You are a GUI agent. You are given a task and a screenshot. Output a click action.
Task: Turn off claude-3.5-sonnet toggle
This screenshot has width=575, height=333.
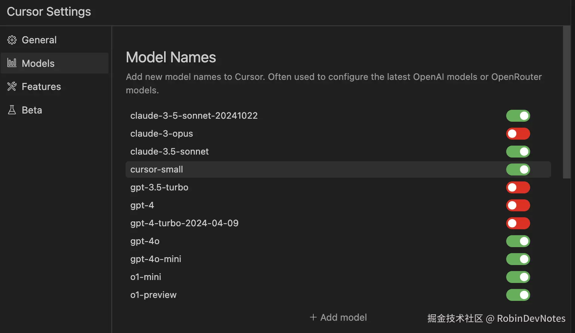[x=518, y=152]
